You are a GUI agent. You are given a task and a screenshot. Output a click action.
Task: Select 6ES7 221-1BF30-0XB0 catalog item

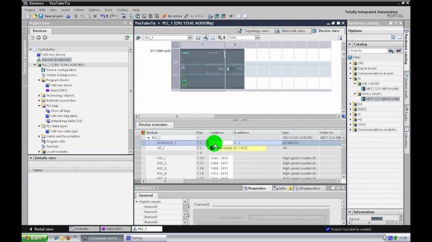point(383,89)
